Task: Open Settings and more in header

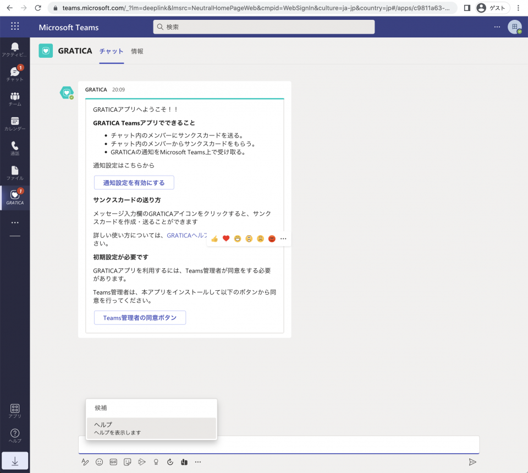Action: (497, 27)
